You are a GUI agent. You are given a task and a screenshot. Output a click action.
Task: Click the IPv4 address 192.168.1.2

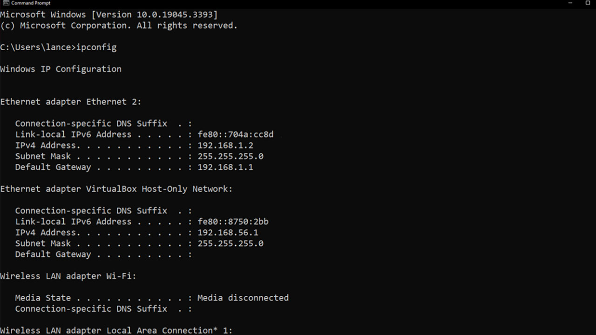[x=225, y=145]
